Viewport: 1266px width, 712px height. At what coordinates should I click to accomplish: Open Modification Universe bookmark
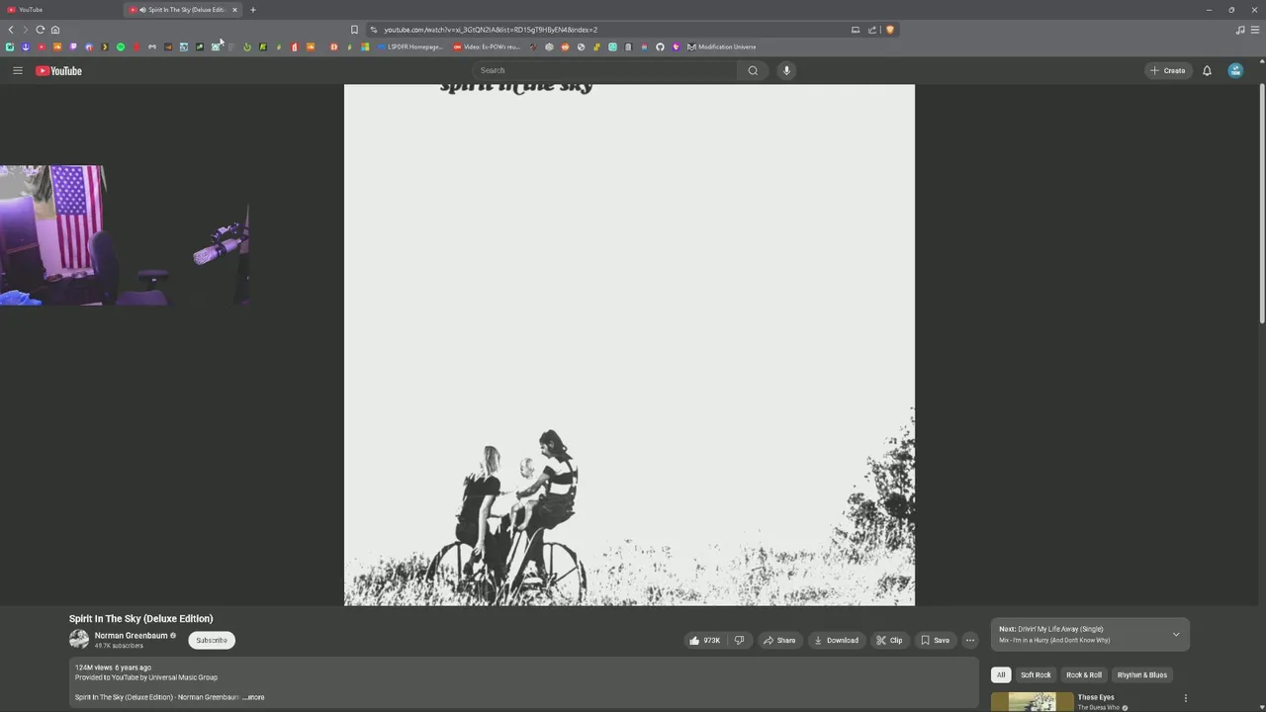point(721,46)
